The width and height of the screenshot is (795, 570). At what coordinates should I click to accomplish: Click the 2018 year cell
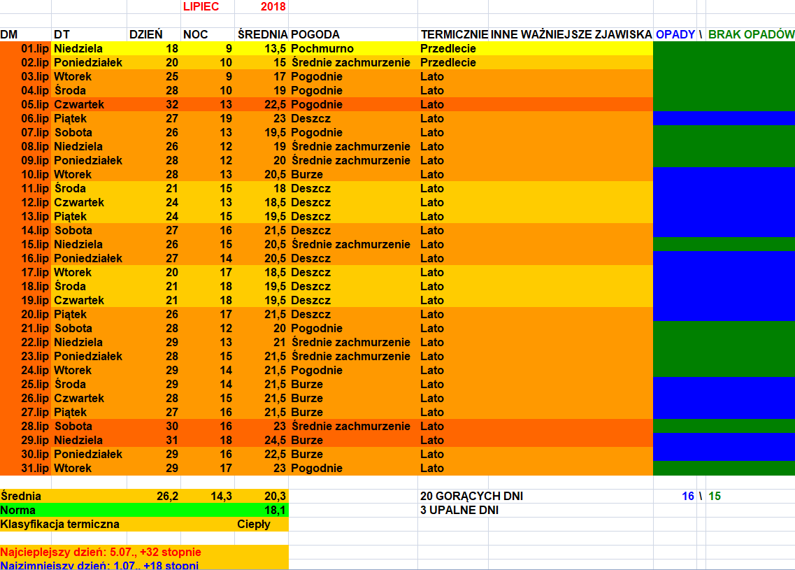click(x=263, y=6)
